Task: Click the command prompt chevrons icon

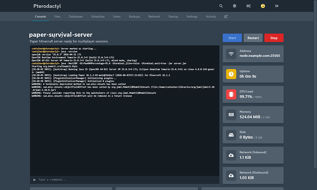Action: (x=34, y=180)
